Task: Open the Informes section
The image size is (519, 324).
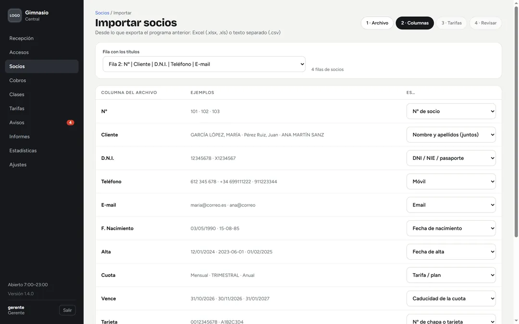Action: (42, 136)
